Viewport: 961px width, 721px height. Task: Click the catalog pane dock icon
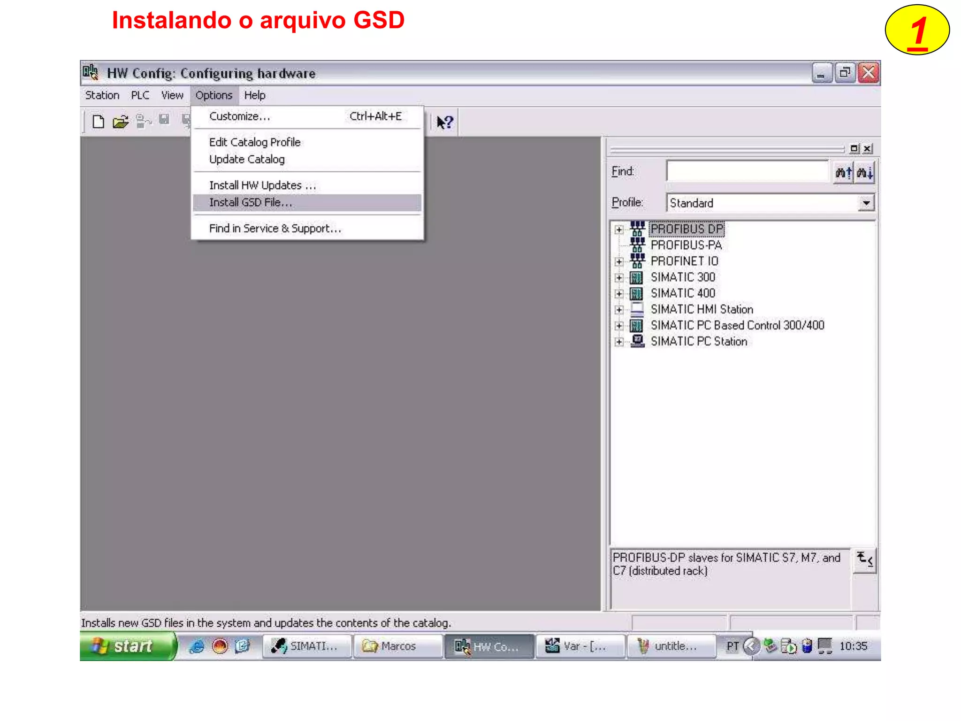coord(854,149)
